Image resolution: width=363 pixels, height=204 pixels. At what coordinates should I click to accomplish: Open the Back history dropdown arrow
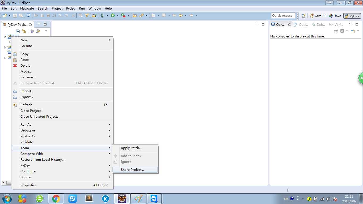(186, 16)
